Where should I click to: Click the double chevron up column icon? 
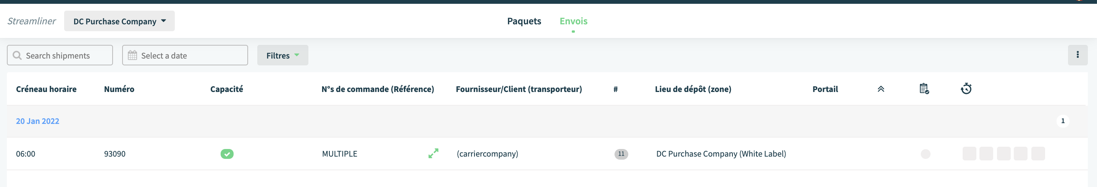pyautogui.click(x=881, y=89)
